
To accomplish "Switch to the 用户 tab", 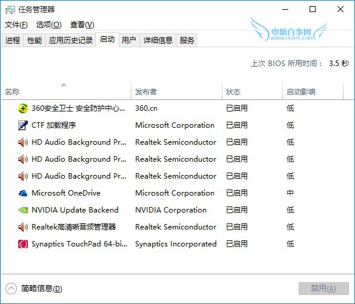I will click(129, 41).
